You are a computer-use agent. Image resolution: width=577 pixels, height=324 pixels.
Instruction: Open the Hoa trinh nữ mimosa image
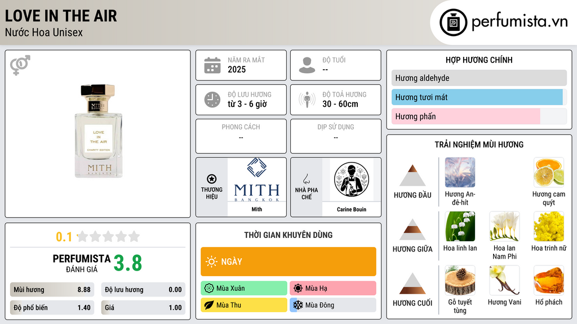[x=549, y=227]
